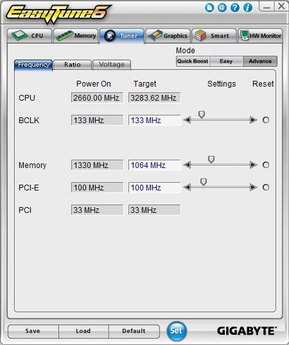289x345 pixels.
Task: Click the CPU power-on value 2660.00 MHz
Action: tap(97, 97)
